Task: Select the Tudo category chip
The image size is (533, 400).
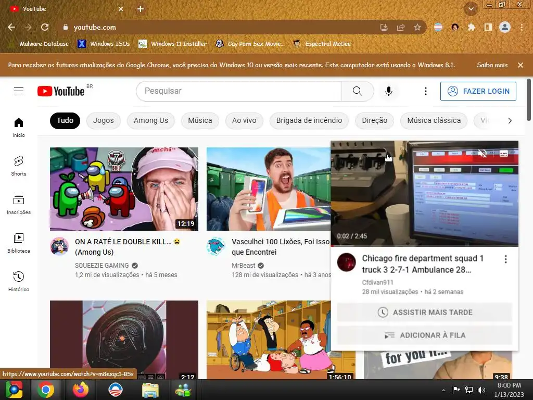Action: [65, 120]
